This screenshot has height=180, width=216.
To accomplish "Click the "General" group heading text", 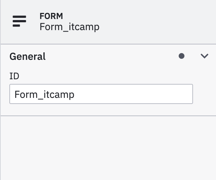I will coord(28,56).
